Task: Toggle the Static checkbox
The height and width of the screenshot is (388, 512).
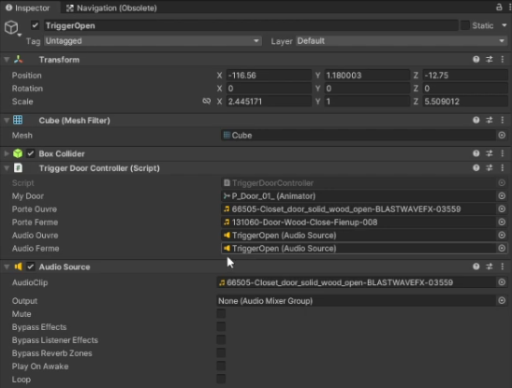Action: click(x=465, y=25)
